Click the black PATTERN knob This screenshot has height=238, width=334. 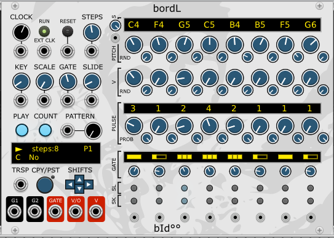point(93,130)
